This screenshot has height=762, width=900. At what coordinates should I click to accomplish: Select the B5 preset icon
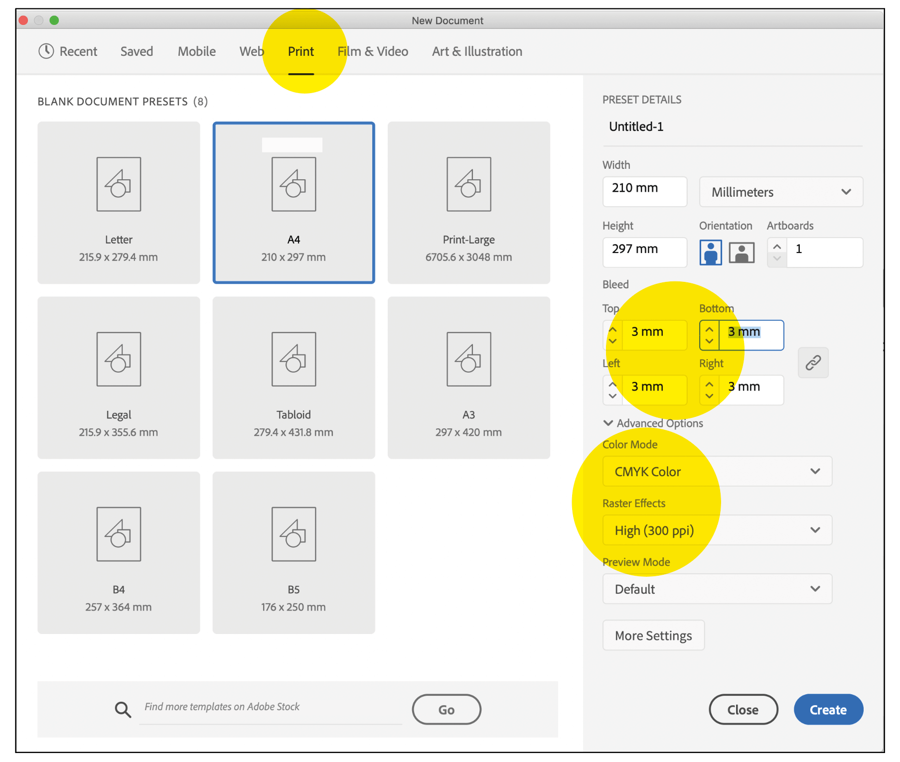tap(294, 534)
